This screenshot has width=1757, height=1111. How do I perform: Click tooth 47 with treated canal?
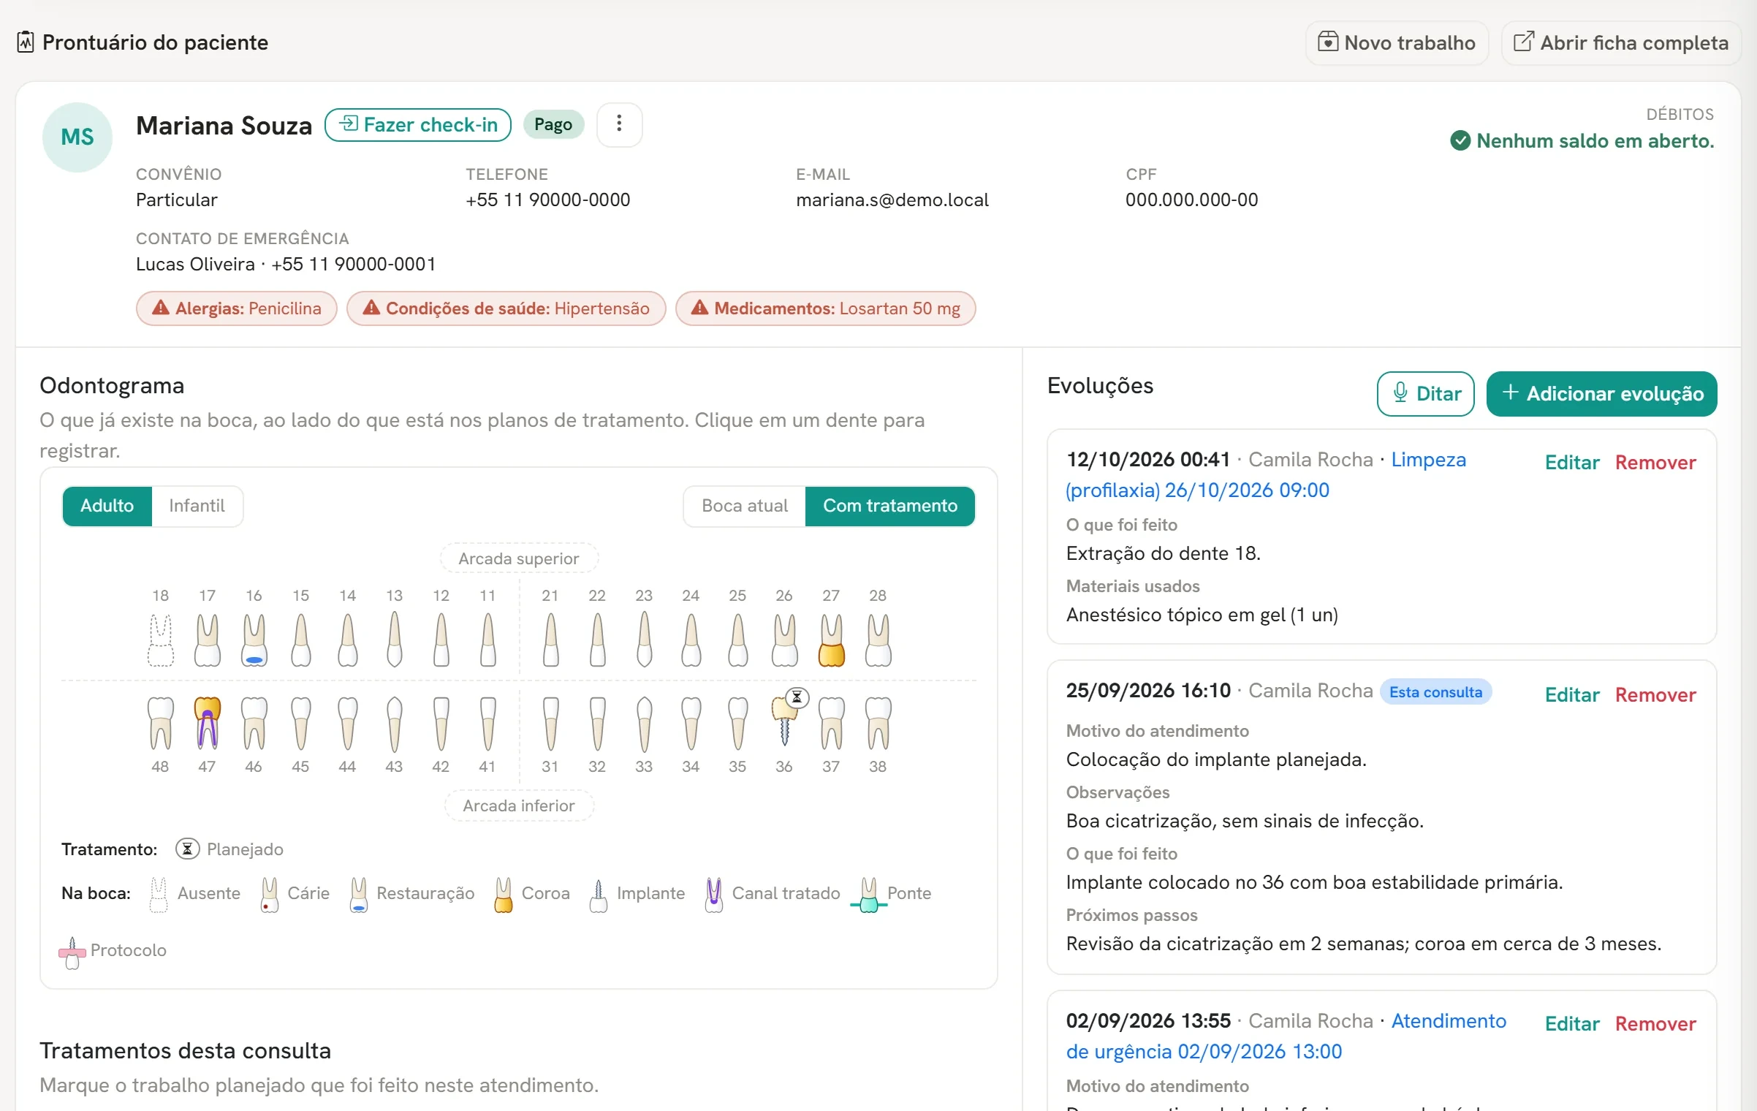(x=208, y=723)
